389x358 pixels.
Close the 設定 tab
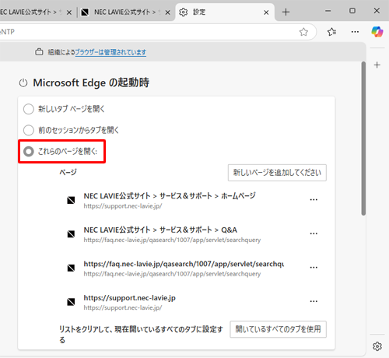tap(266, 12)
